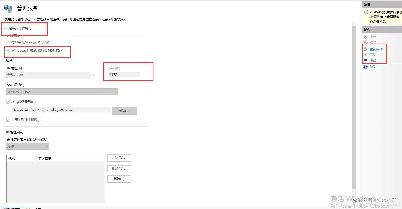Select Windows 凭据或 IIS 管理器凭据(M) radio button

click(8, 50)
